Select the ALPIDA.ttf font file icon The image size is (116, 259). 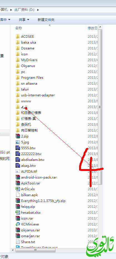[x=17, y=172]
